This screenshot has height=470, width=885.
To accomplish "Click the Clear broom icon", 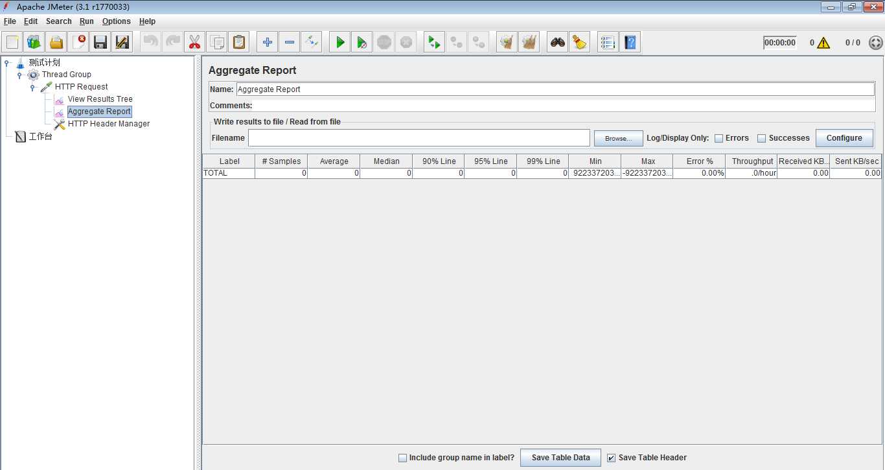I will (507, 43).
